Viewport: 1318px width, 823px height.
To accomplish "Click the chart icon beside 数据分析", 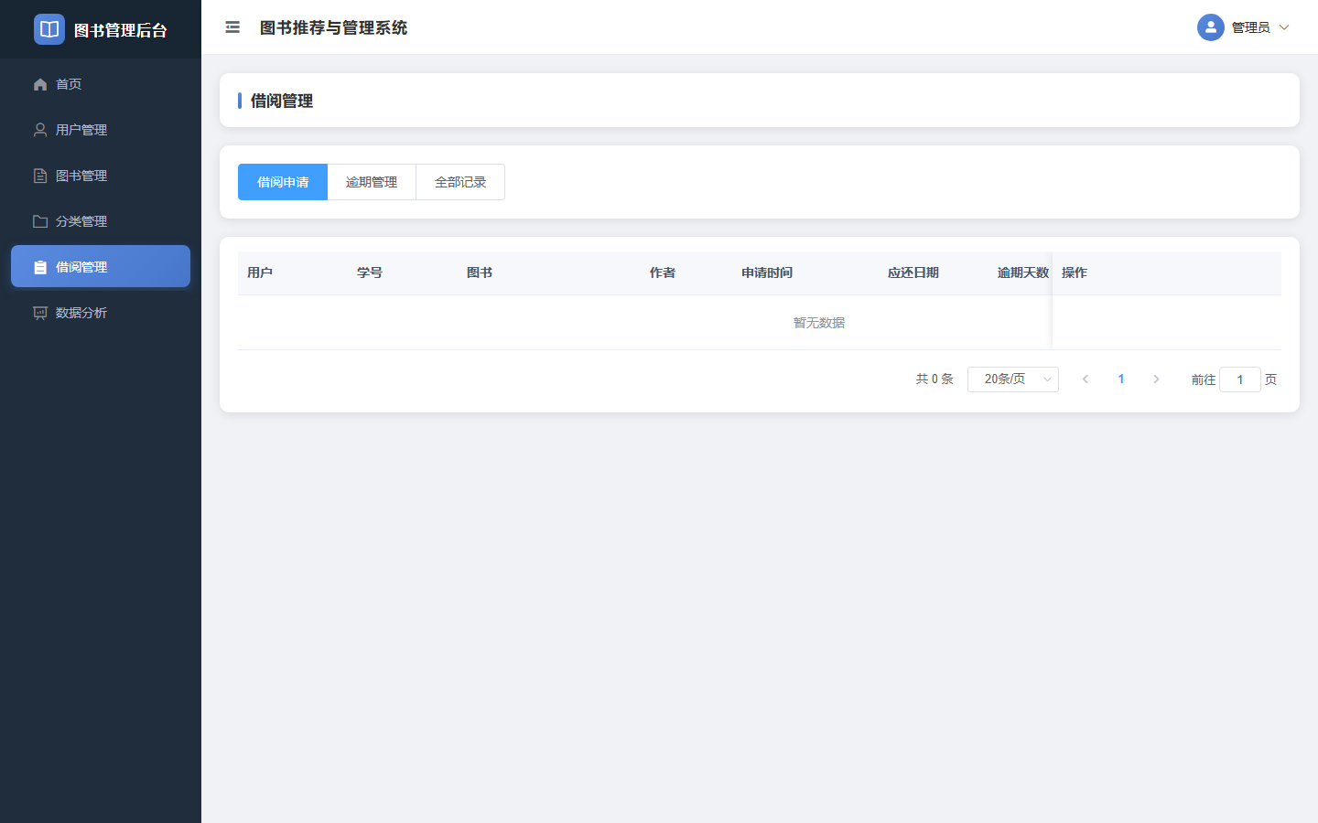I will click(x=40, y=313).
